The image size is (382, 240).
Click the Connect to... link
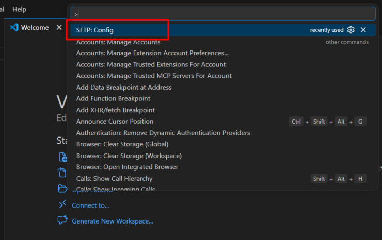pyautogui.click(x=90, y=205)
